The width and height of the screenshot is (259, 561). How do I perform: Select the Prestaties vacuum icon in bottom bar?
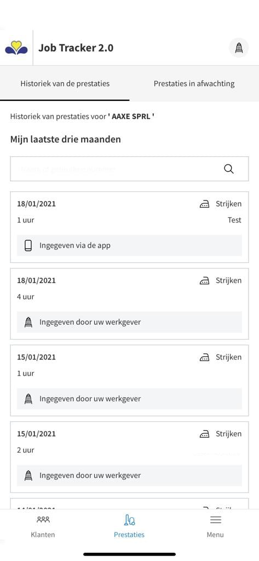[129, 519]
